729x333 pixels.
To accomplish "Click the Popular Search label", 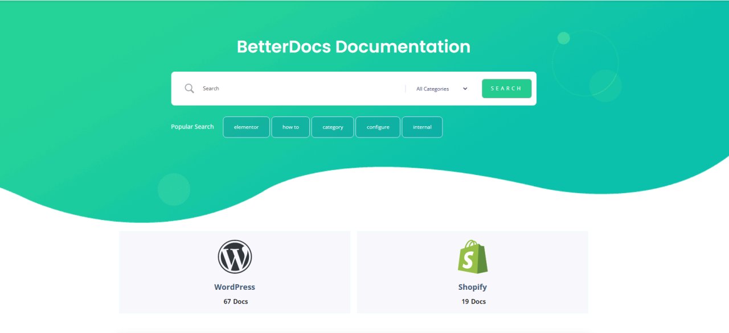I will tap(192, 127).
